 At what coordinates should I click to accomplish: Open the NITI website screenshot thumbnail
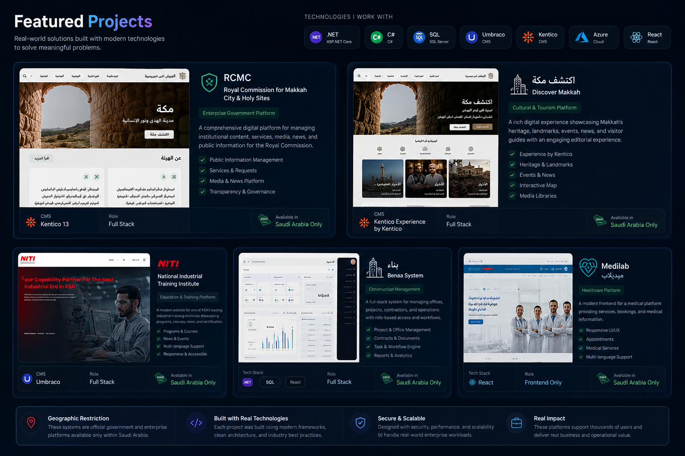84,308
